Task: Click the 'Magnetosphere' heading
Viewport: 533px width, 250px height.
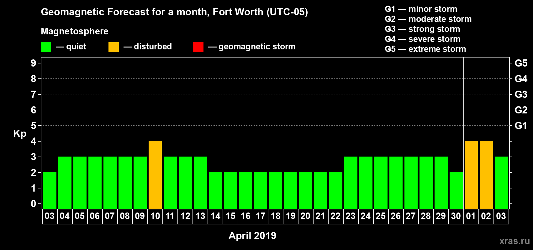Action: point(75,31)
